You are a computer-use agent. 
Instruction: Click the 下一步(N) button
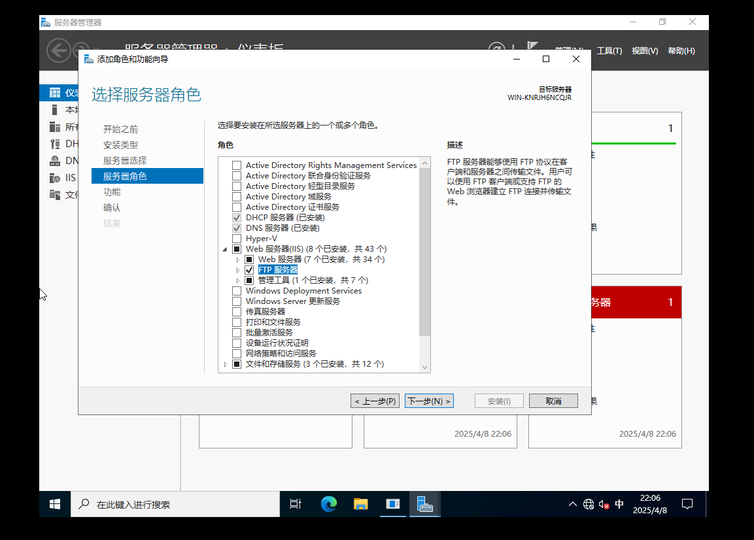click(x=430, y=401)
